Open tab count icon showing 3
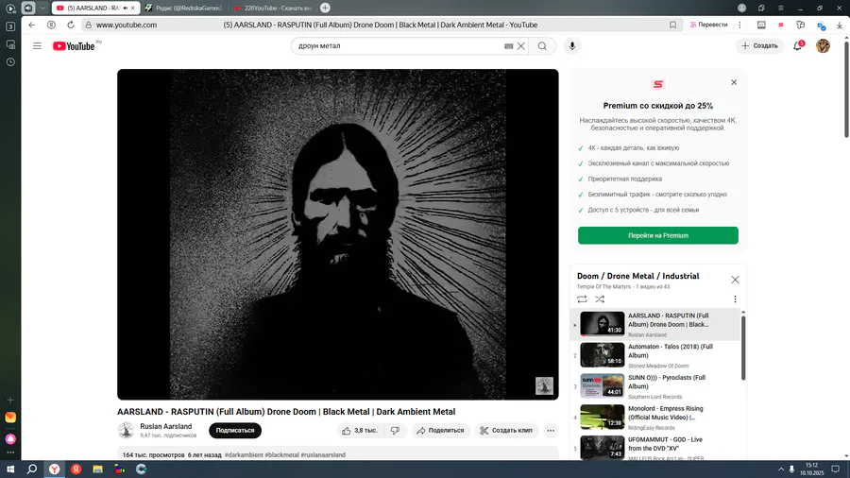 pyautogui.click(x=10, y=26)
